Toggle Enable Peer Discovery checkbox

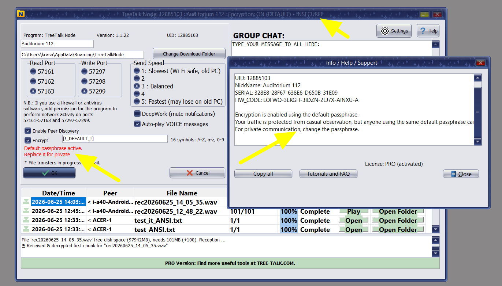pos(28,131)
